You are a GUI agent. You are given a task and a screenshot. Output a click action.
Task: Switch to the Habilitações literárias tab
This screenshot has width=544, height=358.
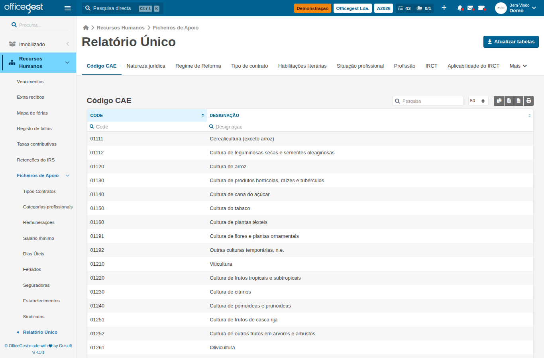[x=302, y=66]
